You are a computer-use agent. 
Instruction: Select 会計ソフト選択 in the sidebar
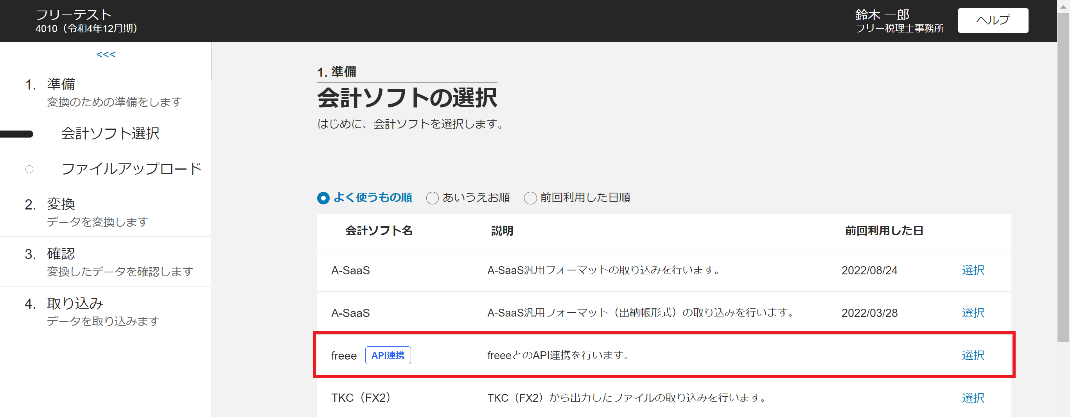click(110, 134)
